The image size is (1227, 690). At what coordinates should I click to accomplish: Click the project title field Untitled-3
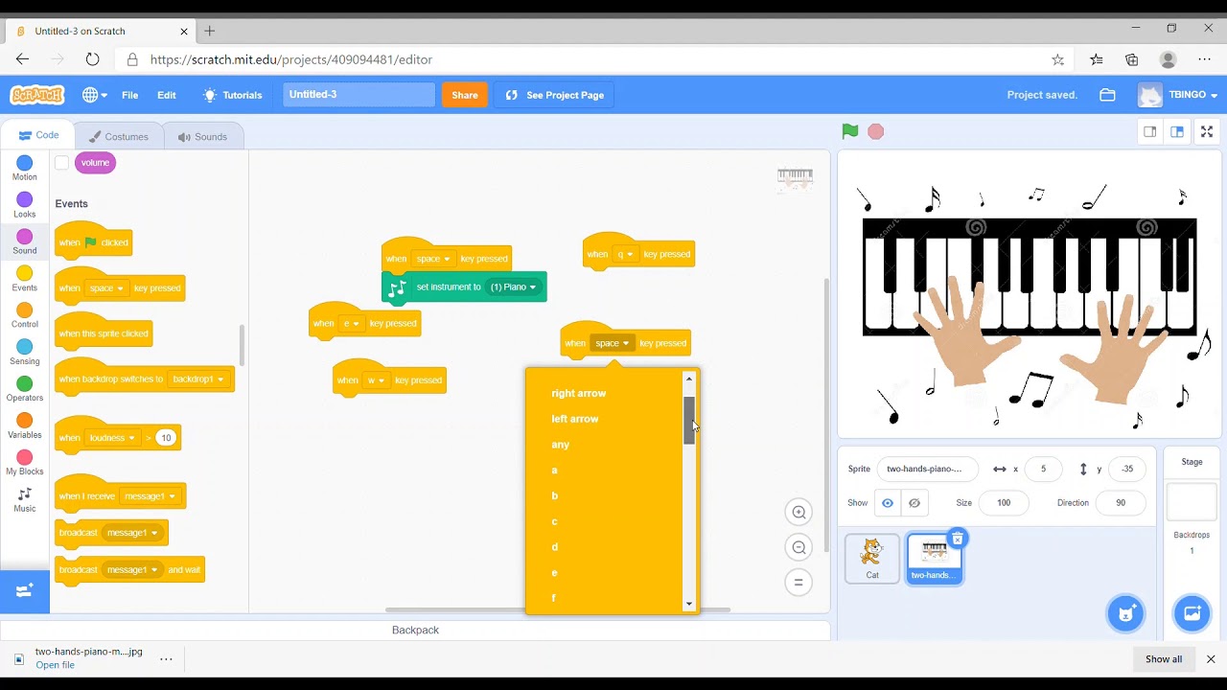pyautogui.click(x=359, y=95)
